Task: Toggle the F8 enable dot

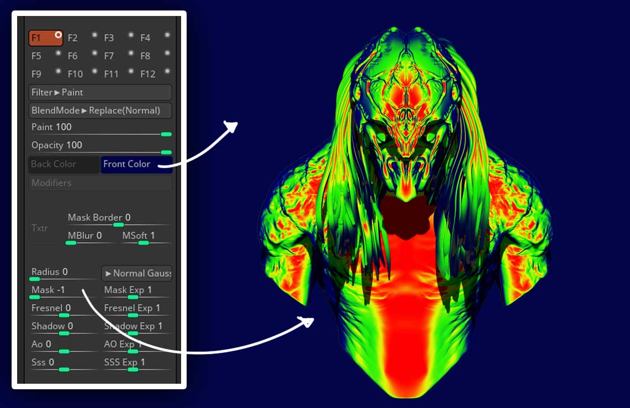Action: (x=167, y=53)
